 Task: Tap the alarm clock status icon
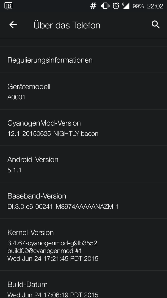click(x=116, y=6)
